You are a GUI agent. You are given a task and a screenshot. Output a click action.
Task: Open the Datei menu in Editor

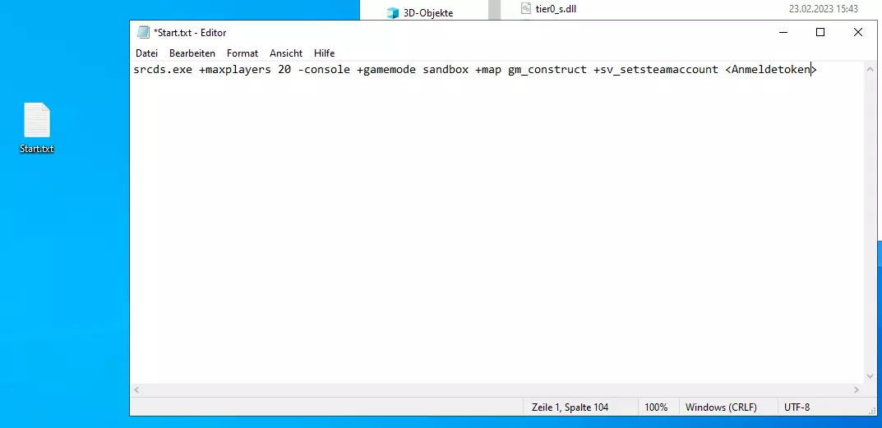pyautogui.click(x=146, y=53)
